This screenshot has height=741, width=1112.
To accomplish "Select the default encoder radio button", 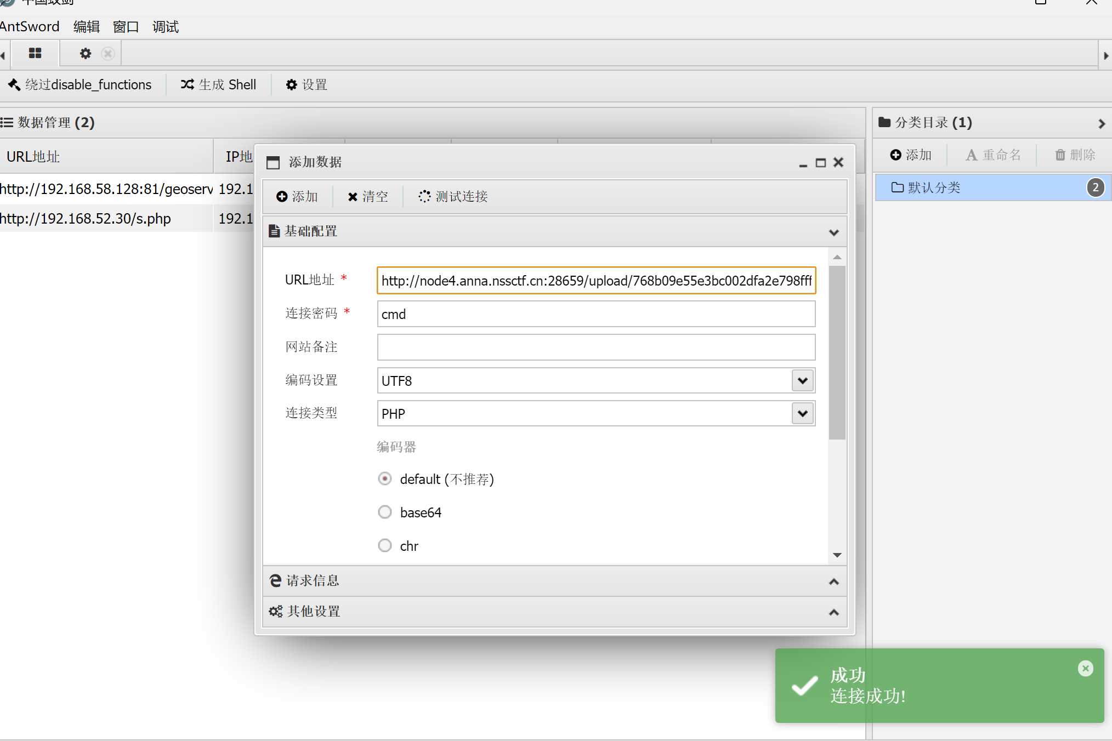I will 385,478.
